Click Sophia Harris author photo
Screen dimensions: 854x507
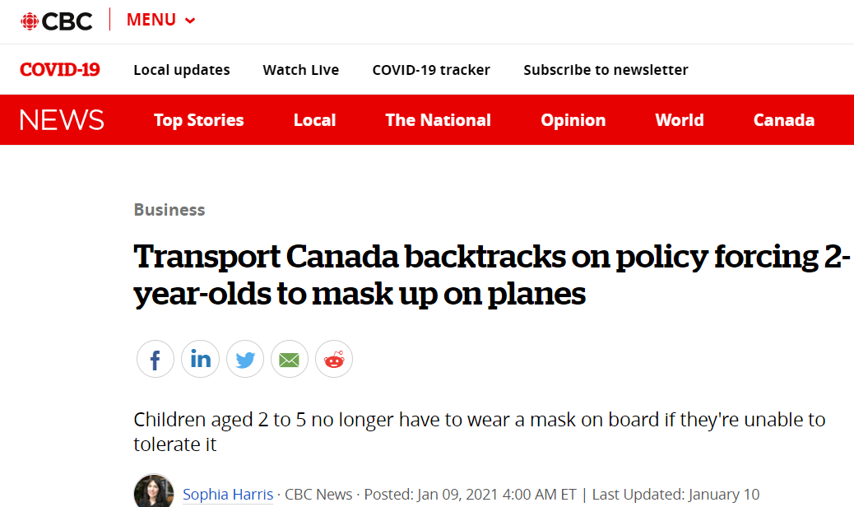pyautogui.click(x=154, y=492)
